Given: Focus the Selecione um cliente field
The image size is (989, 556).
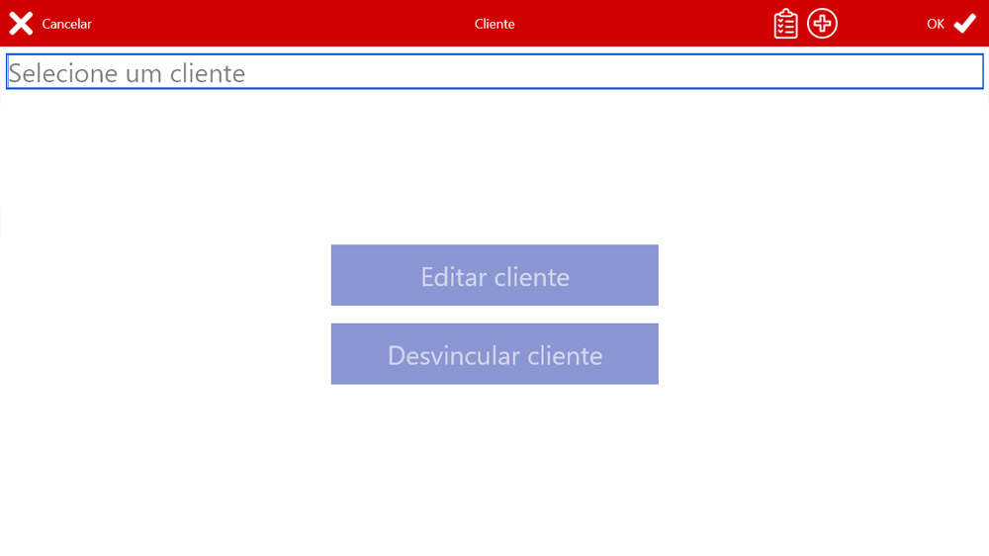Looking at the screenshot, I should tap(494, 72).
